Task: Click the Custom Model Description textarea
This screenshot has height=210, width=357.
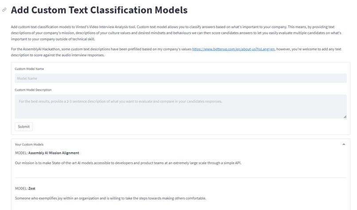Action: [181, 106]
